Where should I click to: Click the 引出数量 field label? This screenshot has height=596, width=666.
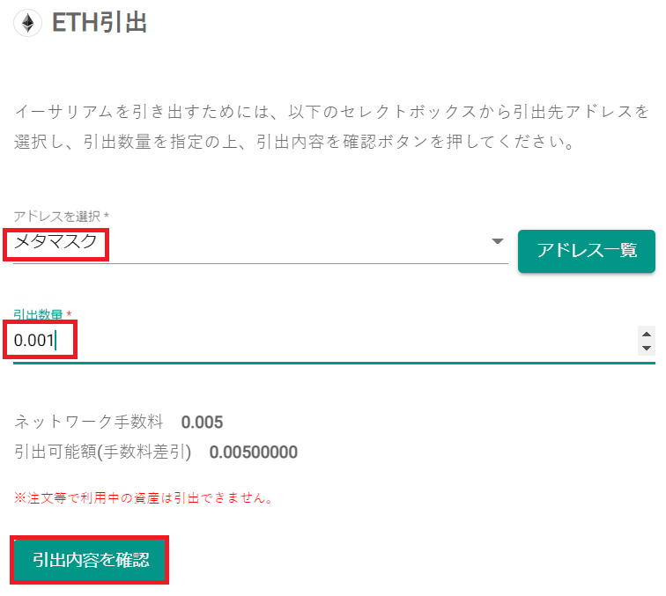(x=38, y=314)
